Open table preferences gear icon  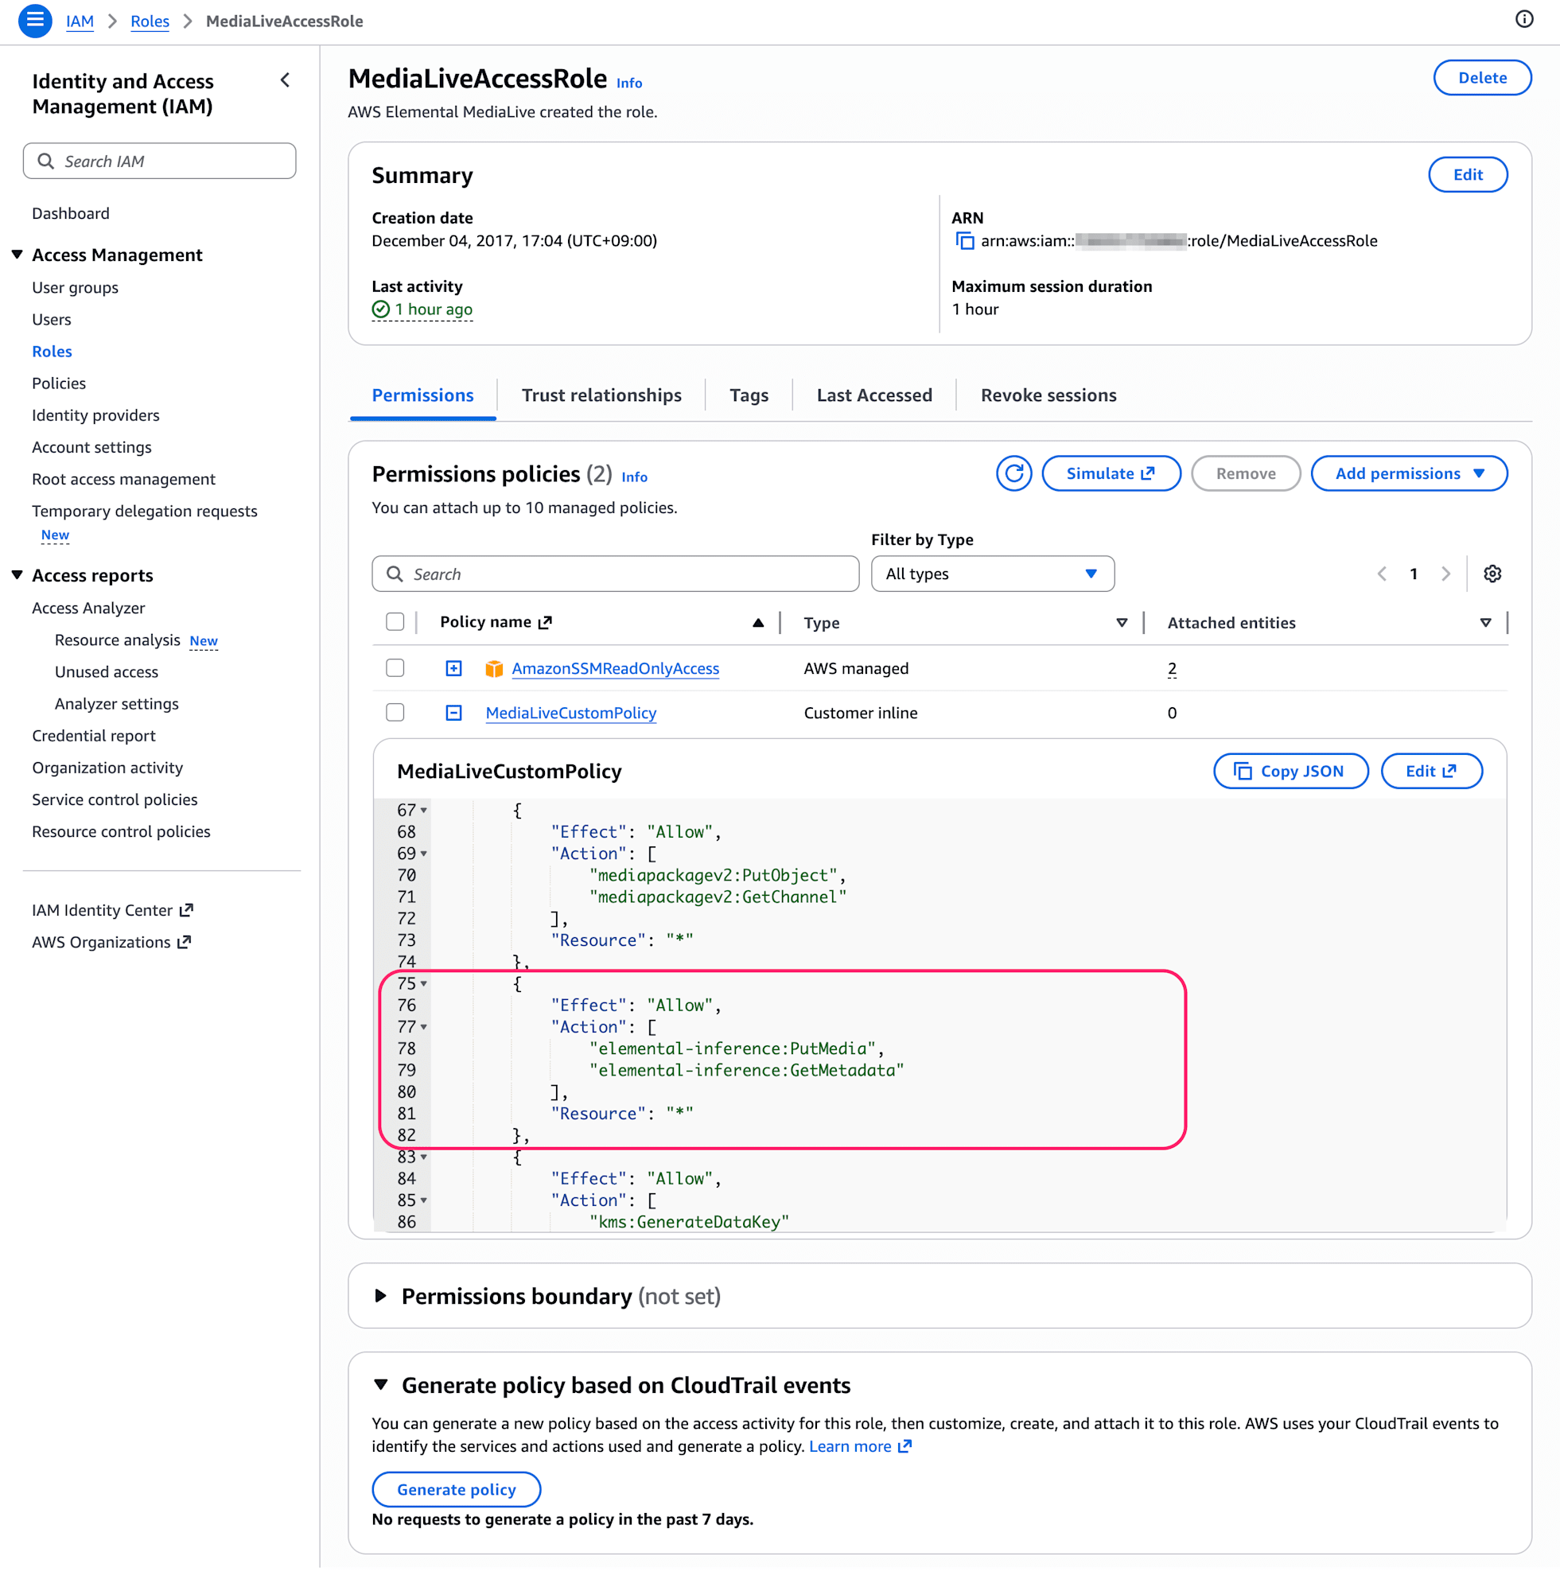point(1492,574)
